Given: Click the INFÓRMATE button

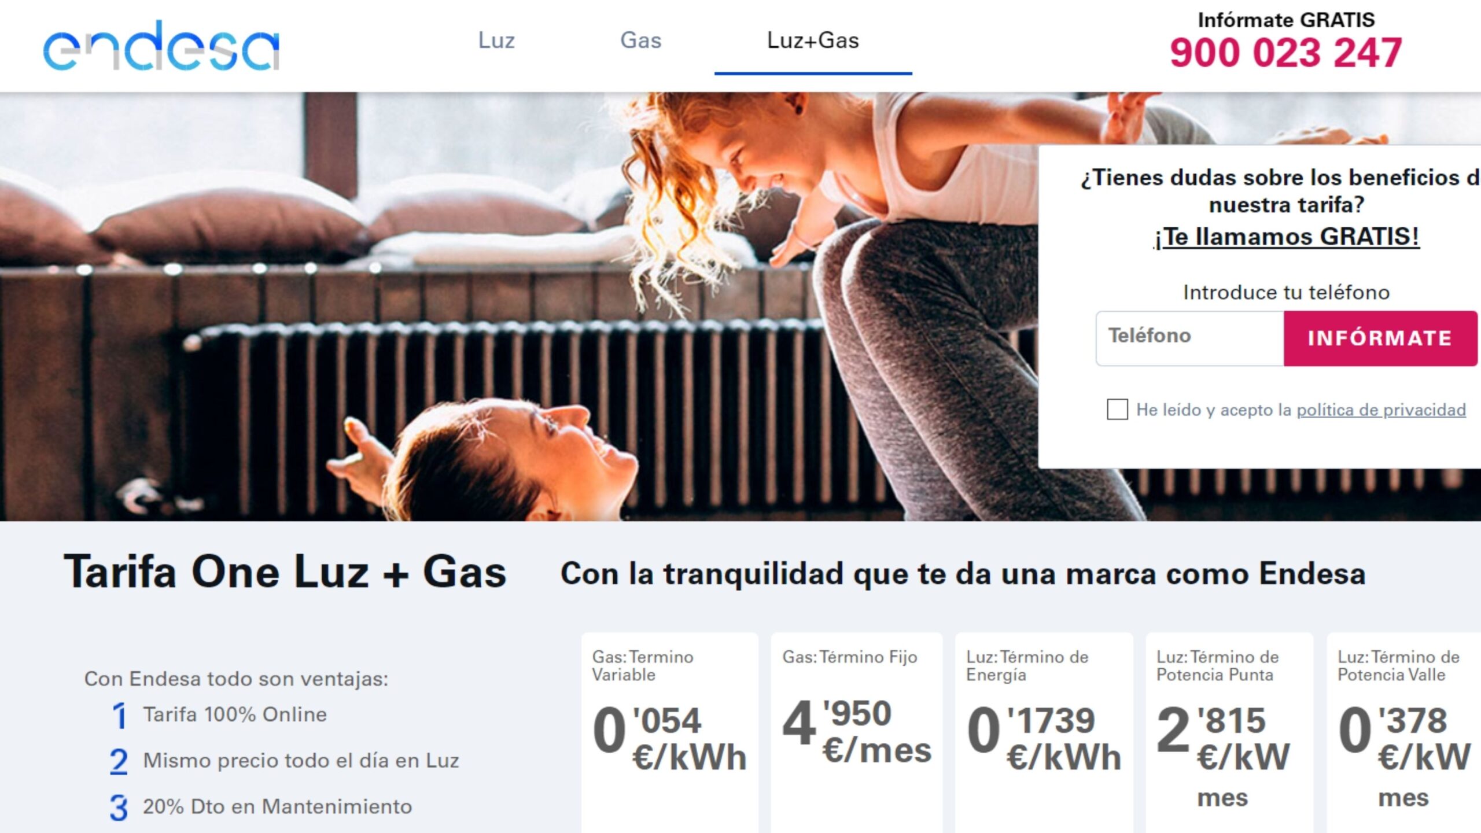Looking at the screenshot, I should [x=1380, y=338].
